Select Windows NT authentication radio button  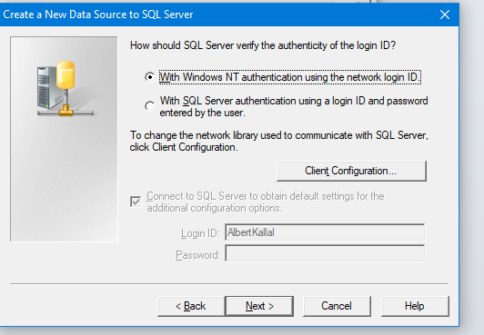150,76
